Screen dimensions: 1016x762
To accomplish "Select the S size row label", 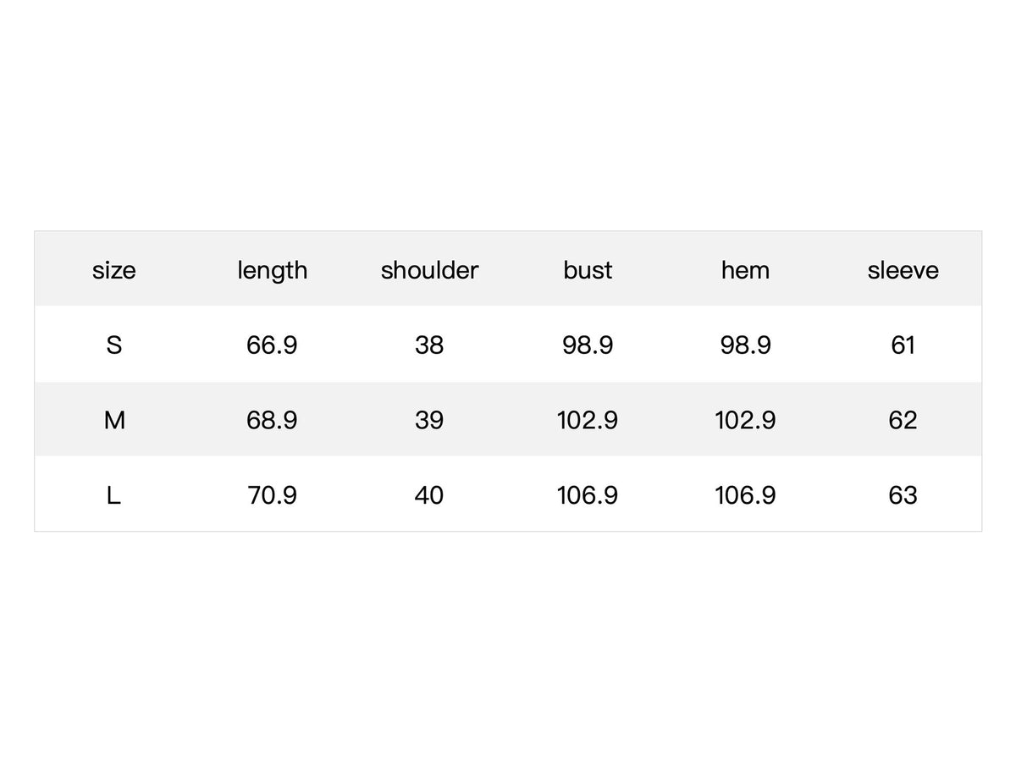I will (x=113, y=345).
